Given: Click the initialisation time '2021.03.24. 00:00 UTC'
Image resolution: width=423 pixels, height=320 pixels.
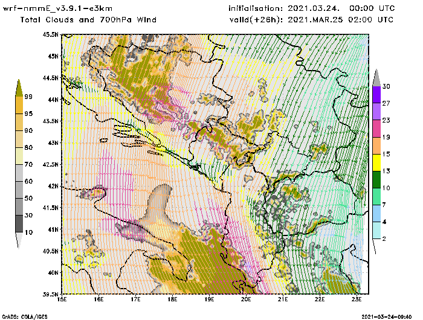Looking at the screenshot, I should click(341, 8).
